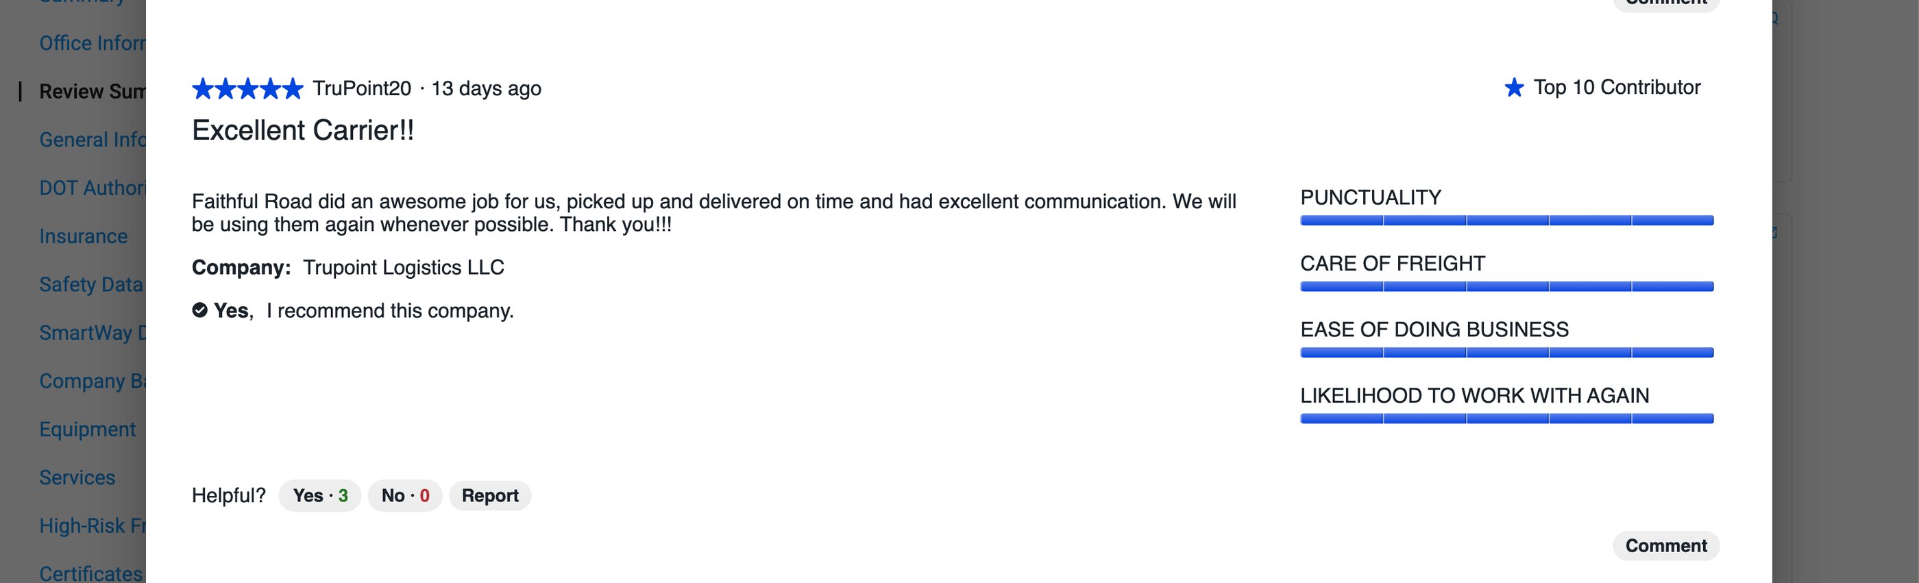Click the TruPoint20 reviewer name
This screenshot has height=583, width=1919.
pos(362,88)
